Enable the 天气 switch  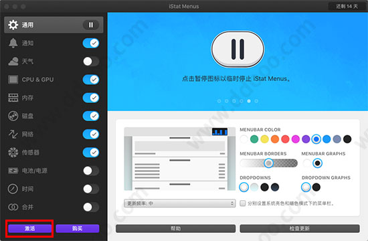tap(91, 62)
